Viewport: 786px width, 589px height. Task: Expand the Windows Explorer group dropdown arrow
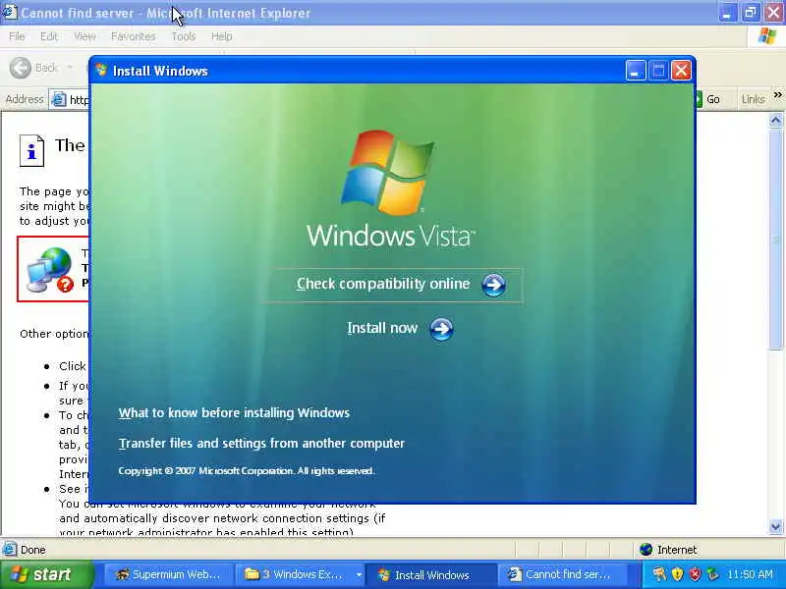(x=359, y=575)
